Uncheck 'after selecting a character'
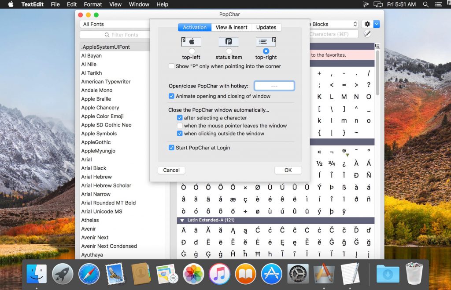Screen dimensions: 451x290 click(x=180, y=118)
